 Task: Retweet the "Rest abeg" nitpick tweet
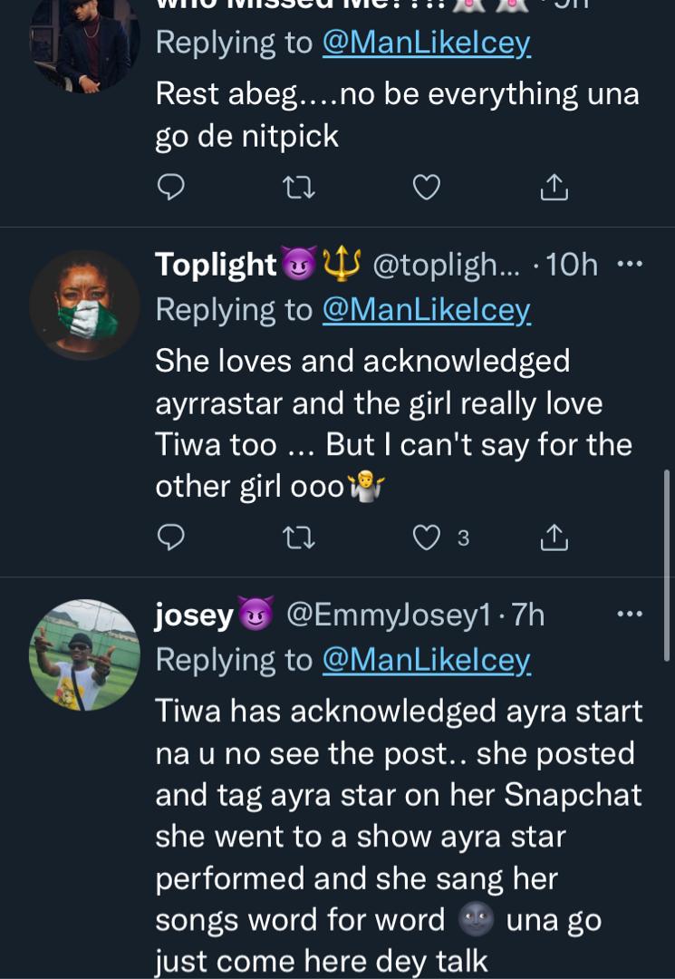298,187
